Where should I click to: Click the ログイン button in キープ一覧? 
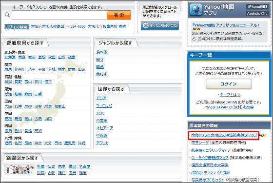pyautogui.click(x=229, y=84)
